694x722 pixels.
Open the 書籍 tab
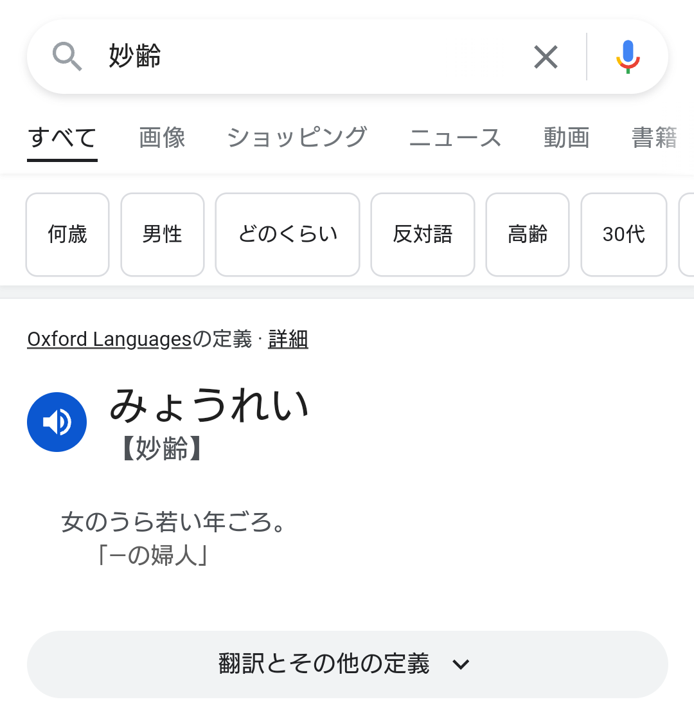pos(654,138)
